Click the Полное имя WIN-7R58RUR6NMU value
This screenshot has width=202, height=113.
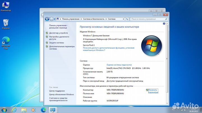coord(115,93)
